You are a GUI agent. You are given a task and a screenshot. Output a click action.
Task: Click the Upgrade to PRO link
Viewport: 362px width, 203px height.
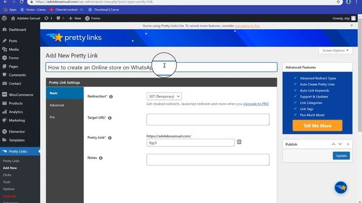tap(256, 104)
